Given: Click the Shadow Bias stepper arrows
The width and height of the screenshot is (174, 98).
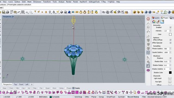Looking at the screenshot, I should pyautogui.click(x=170, y=62).
